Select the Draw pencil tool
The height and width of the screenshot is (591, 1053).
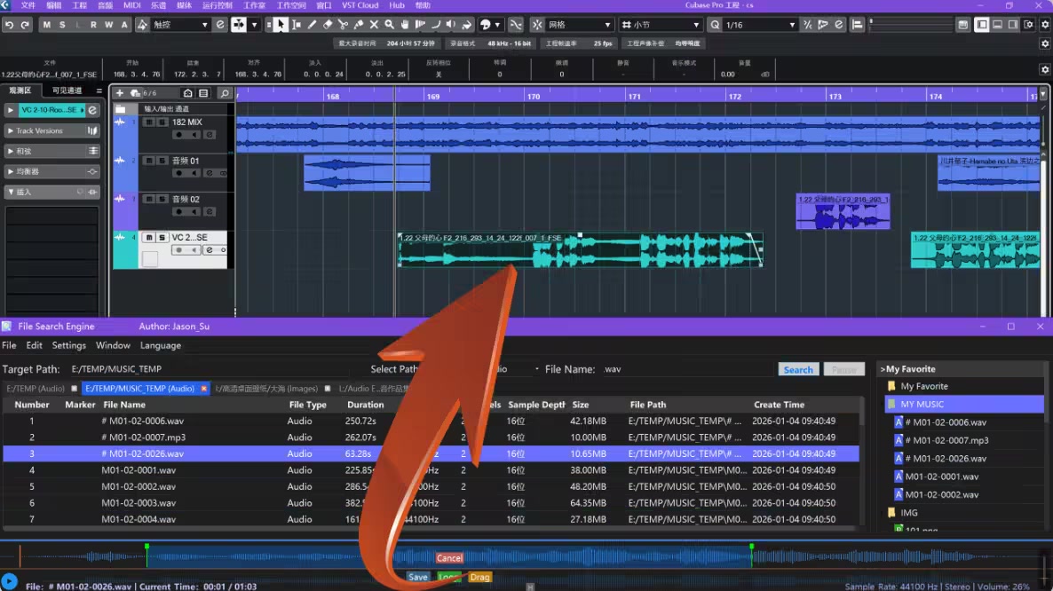coord(312,25)
